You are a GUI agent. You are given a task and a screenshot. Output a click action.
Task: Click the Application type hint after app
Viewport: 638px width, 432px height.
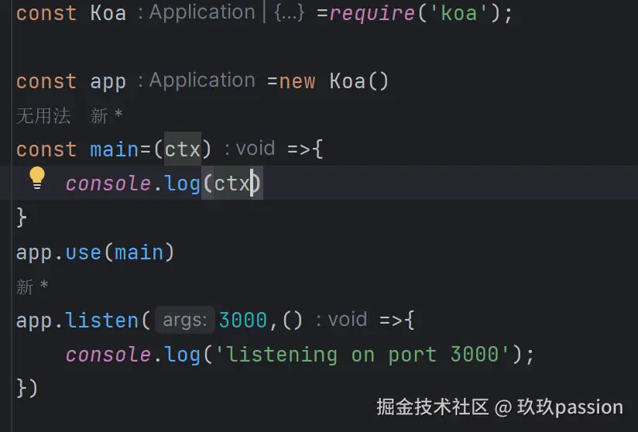pyautogui.click(x=201, y=81)
